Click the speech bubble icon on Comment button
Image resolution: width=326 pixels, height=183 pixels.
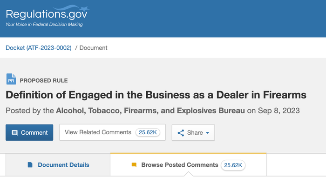pyautogui.click(x=14, y=133)
